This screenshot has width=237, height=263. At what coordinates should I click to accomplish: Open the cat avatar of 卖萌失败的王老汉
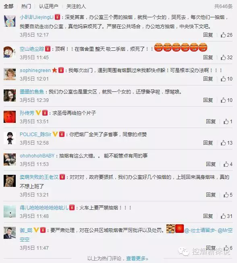pyautogui.click(x=10, y=181)
